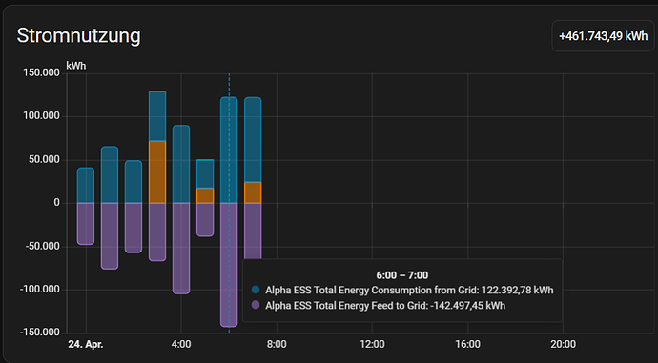Select the blue grid consumption bar at 1:00
Screen dimensions: 658x363
coord(110,174)
